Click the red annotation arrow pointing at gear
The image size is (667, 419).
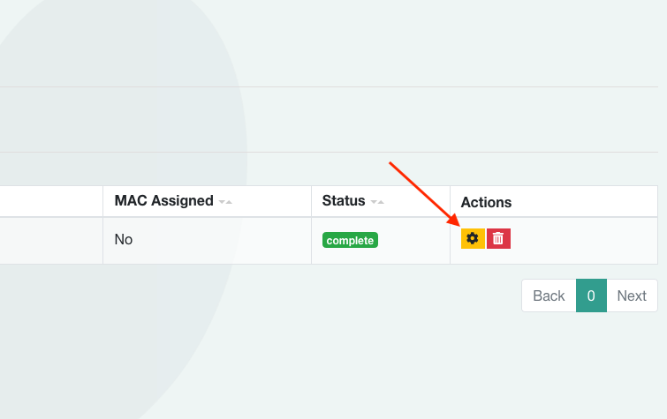422,192
